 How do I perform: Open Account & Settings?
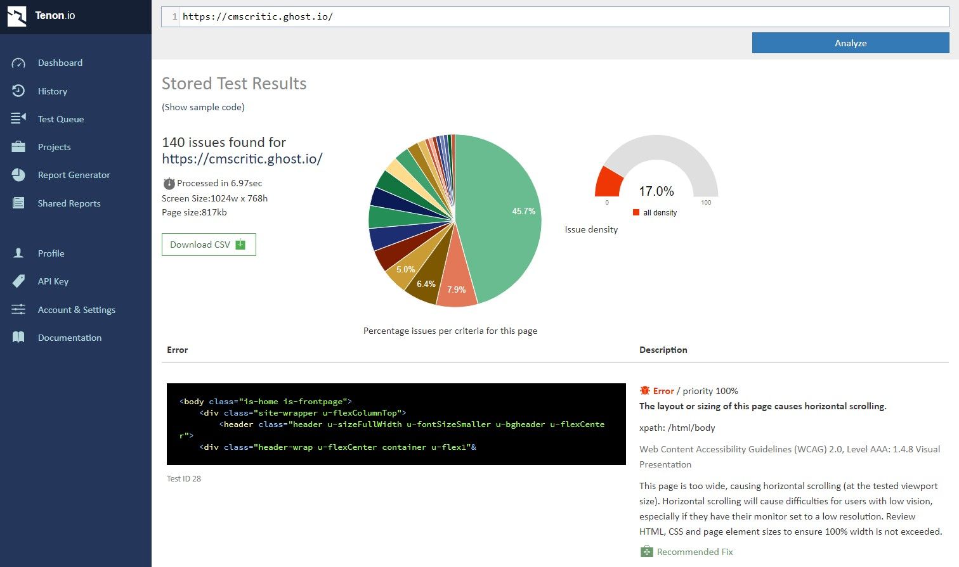[75, 310]
